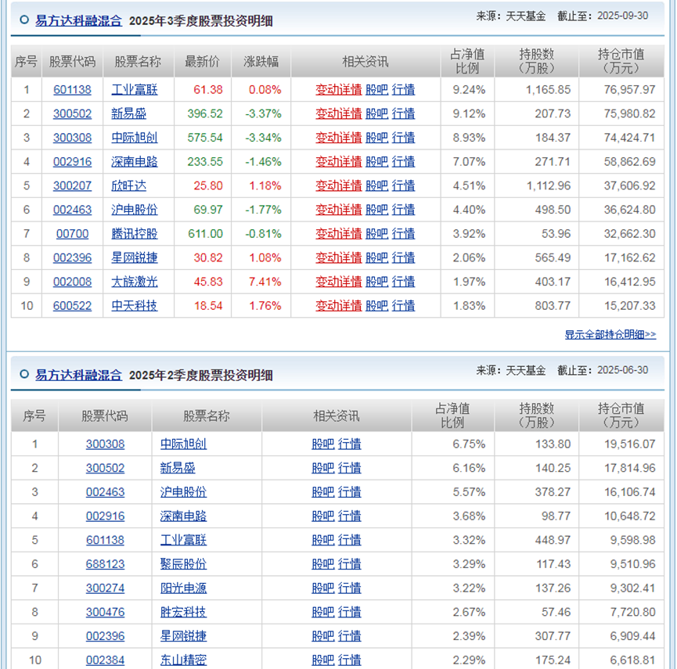This screenshot has width=677, height=669.
Task: Open stock code 002463 in the Q2 table
Action: coord(105,492)
